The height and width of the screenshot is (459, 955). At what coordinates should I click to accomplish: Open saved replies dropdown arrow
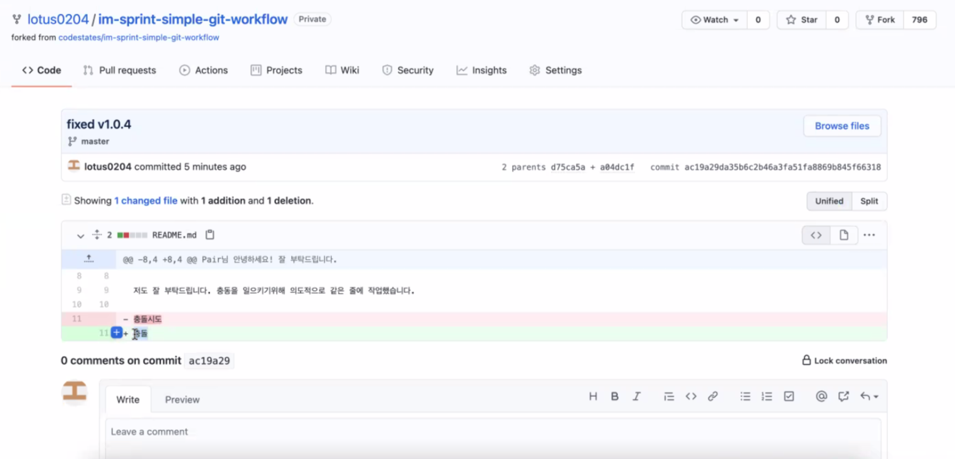(869, 396)
